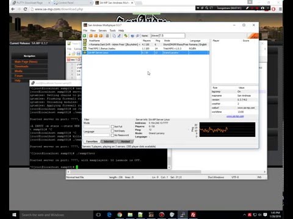This screenshot has height=219, width=293.
Task: Open PuTTY from the taskbar
Action: click(x=183, y=215)
